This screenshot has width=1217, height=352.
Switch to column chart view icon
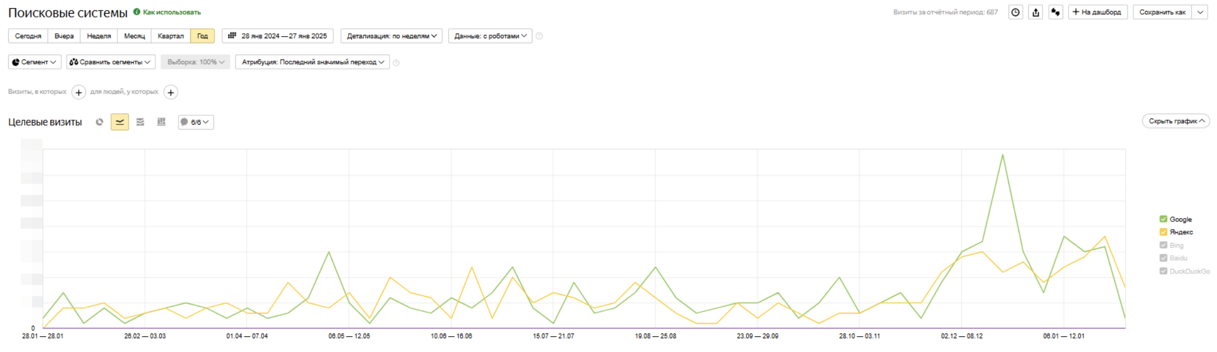[x=161, y=122]
